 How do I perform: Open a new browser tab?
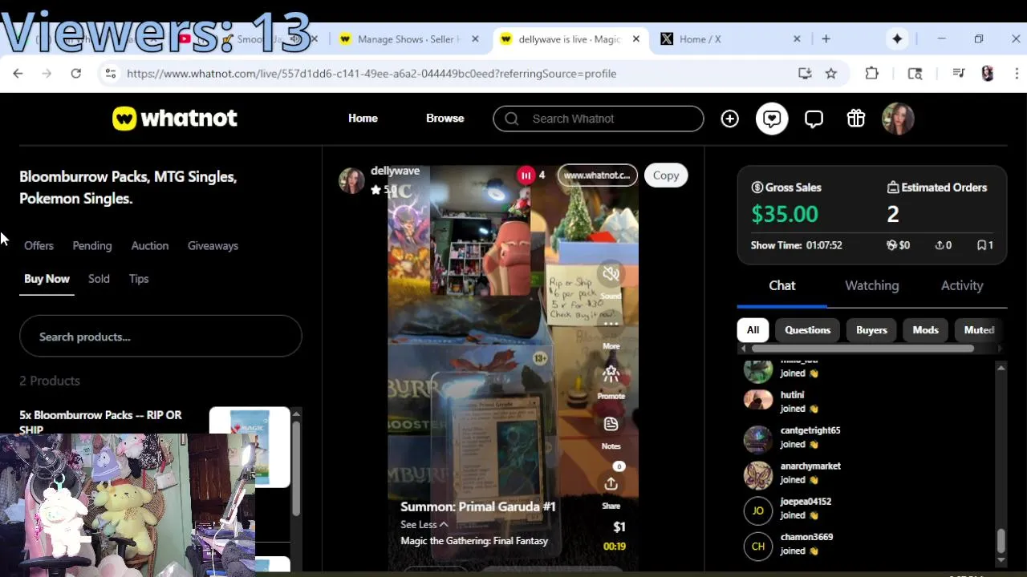point(826,38)
